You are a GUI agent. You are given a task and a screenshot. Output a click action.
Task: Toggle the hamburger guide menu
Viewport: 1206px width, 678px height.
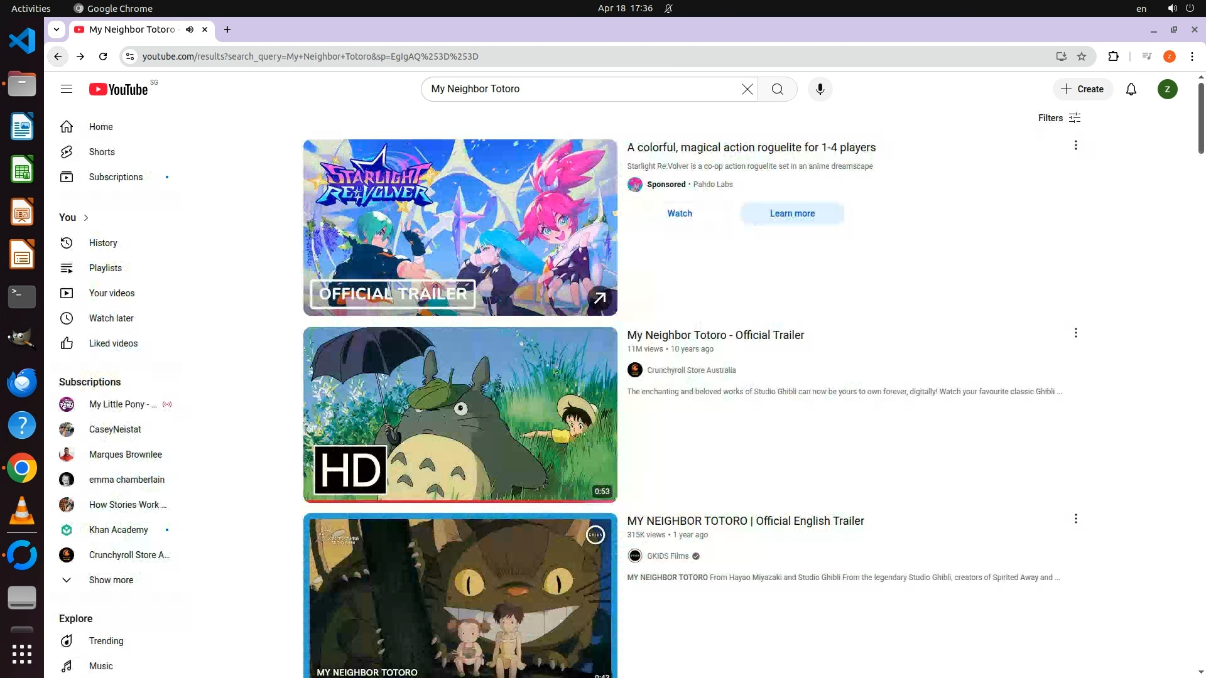click(x=67, y=89)
